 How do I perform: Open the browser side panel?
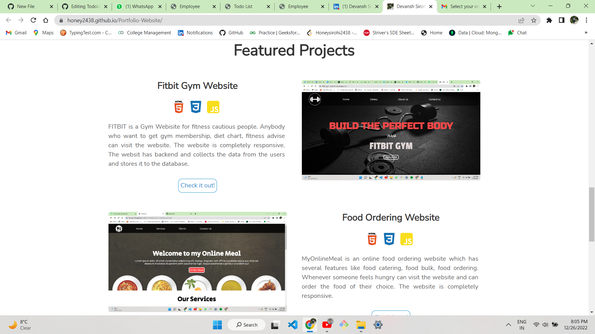562,20
